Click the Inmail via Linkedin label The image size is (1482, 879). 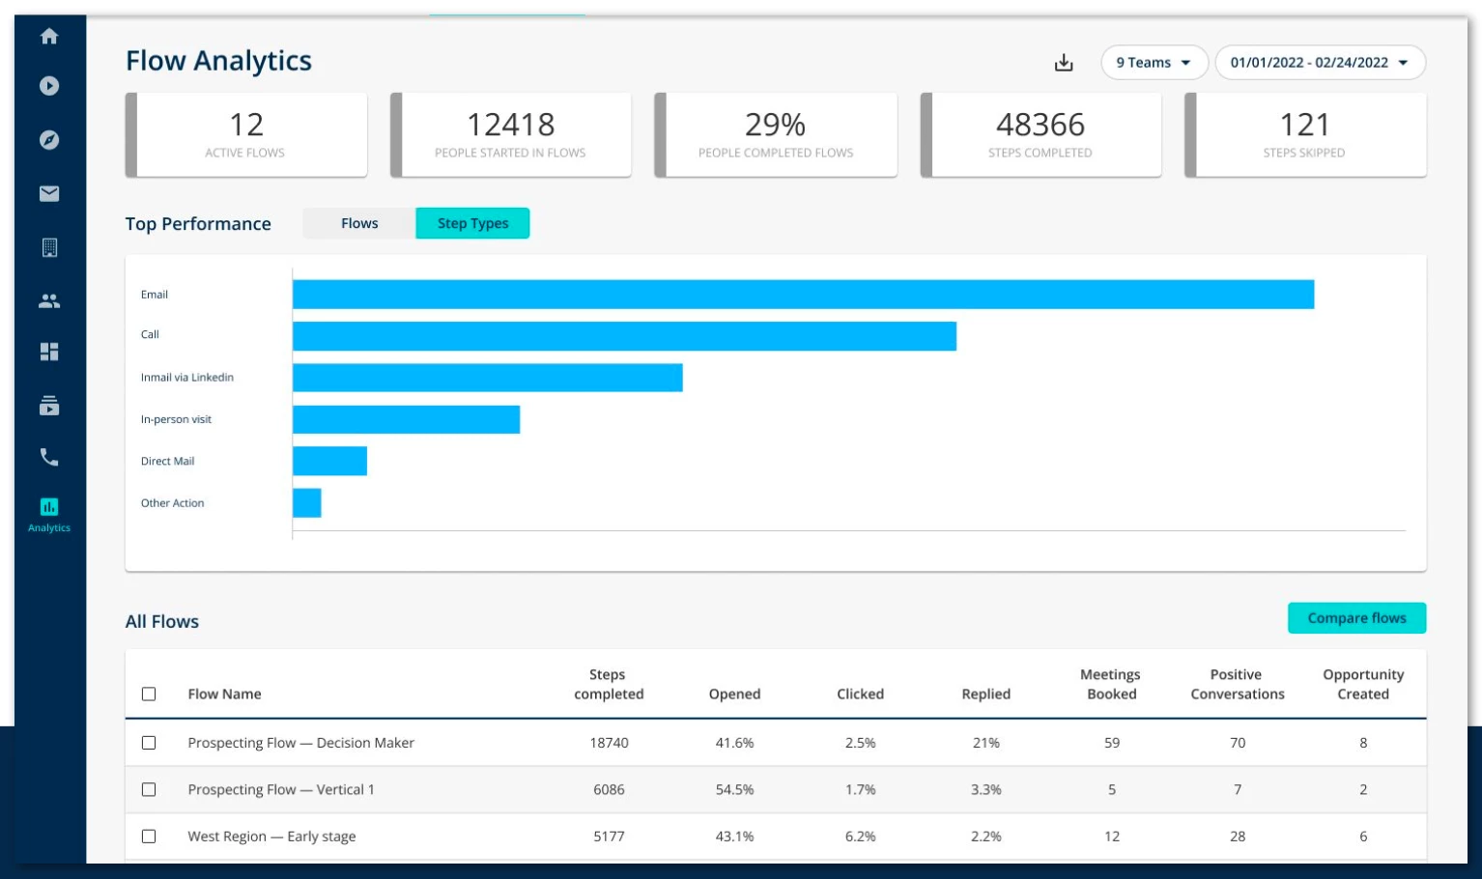tap(187, 378)
